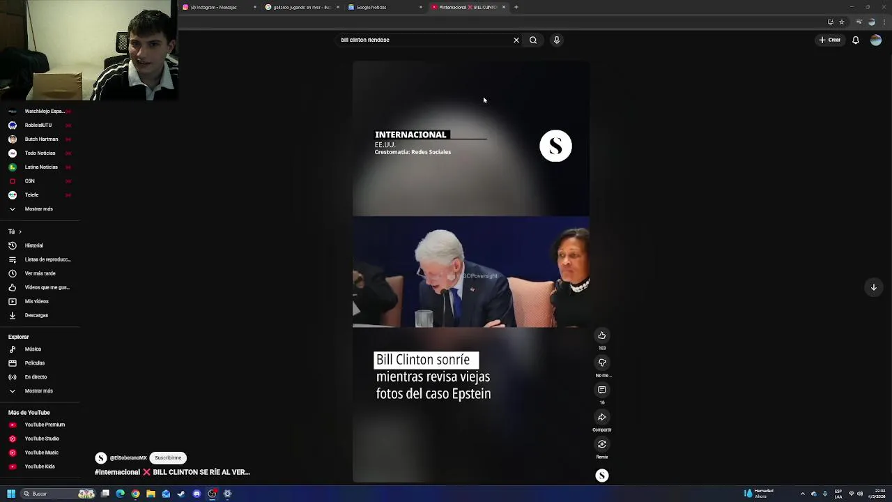Image resolution: width=892 pixels, height=502 pixels.
Task: Click the short's title text
Action: 172,472
